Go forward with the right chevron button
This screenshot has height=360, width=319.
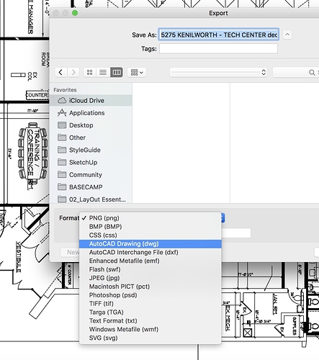tap(73, 72)
